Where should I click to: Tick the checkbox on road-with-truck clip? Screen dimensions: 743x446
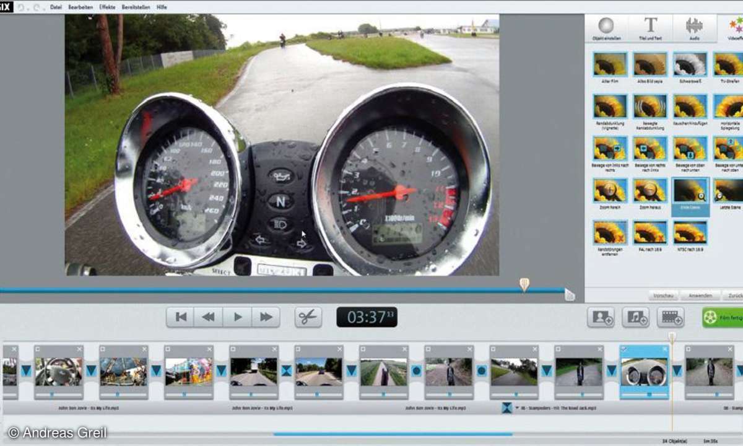(233, 349)
